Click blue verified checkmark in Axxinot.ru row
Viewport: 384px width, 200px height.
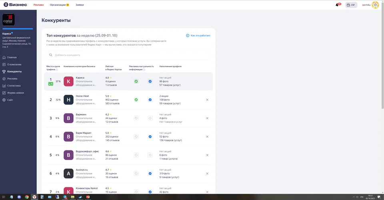tap(150, 174)
